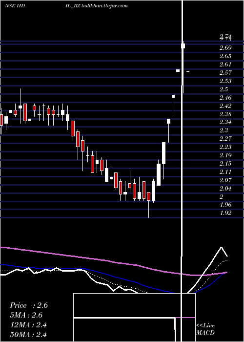Click the "5MA : 2.6" readout
Image resolution: width=244 pixels, height=342 pixels.
click(26, 315)
